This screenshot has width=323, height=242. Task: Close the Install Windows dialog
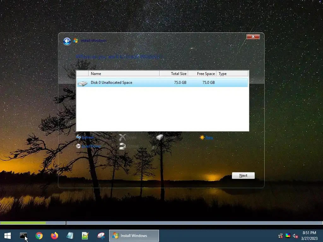coord(253,37)
